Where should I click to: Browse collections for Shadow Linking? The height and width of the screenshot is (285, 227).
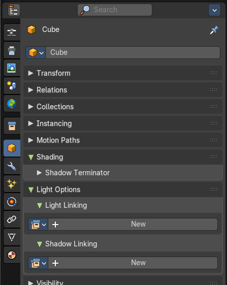click(x=38, y=263)
